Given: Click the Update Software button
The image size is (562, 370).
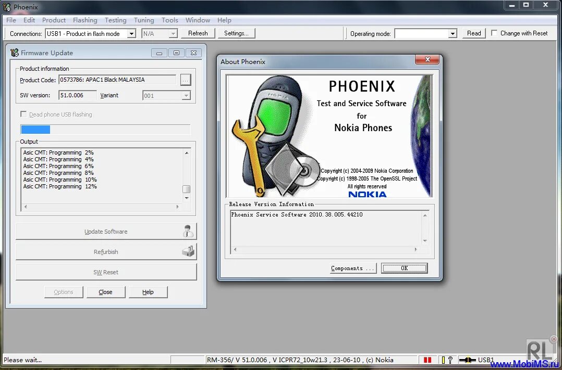Looking at the screenshot, I should [x=106, y=232].
